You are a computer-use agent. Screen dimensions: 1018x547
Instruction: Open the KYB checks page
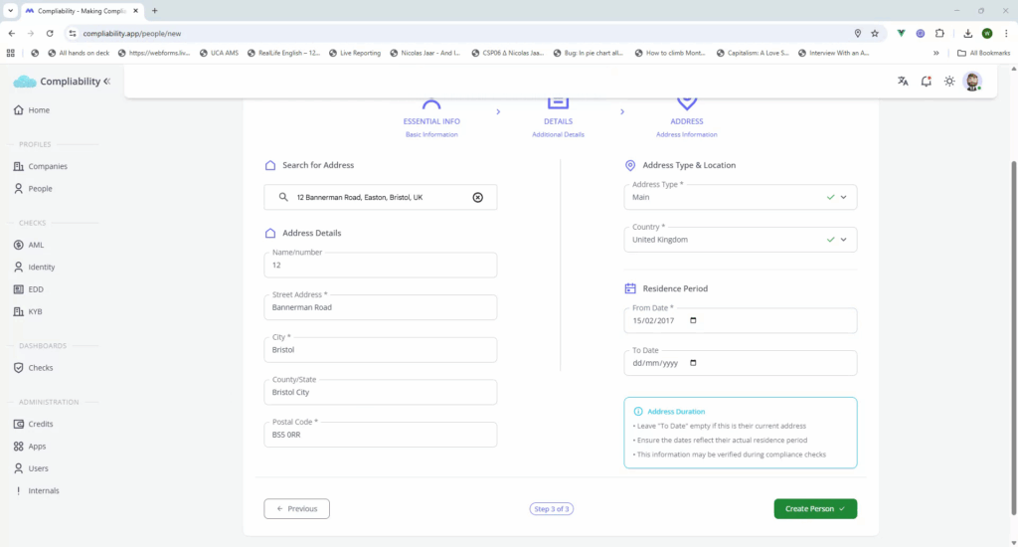36,311
